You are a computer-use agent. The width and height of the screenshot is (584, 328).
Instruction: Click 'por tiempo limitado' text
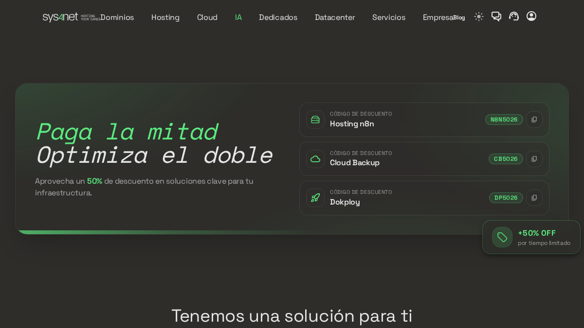(544, 243)
